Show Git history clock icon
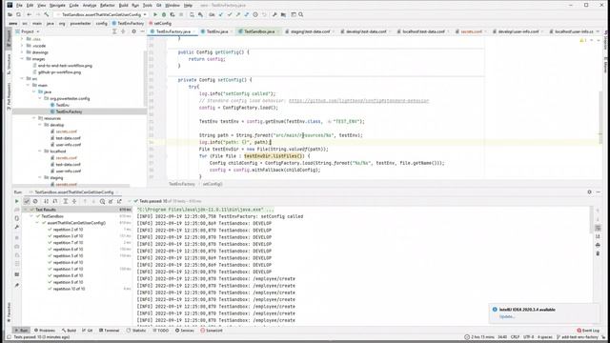The width and height of the screenshot is (610, 343). tap(255, 15)
